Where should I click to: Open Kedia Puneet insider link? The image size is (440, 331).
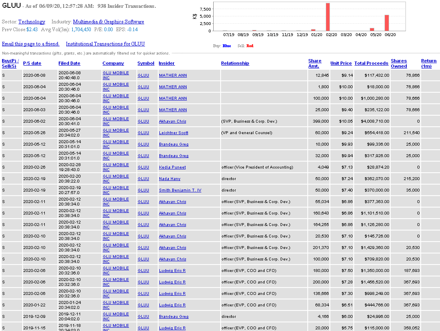pyautogui.click(x=172, y=167)
